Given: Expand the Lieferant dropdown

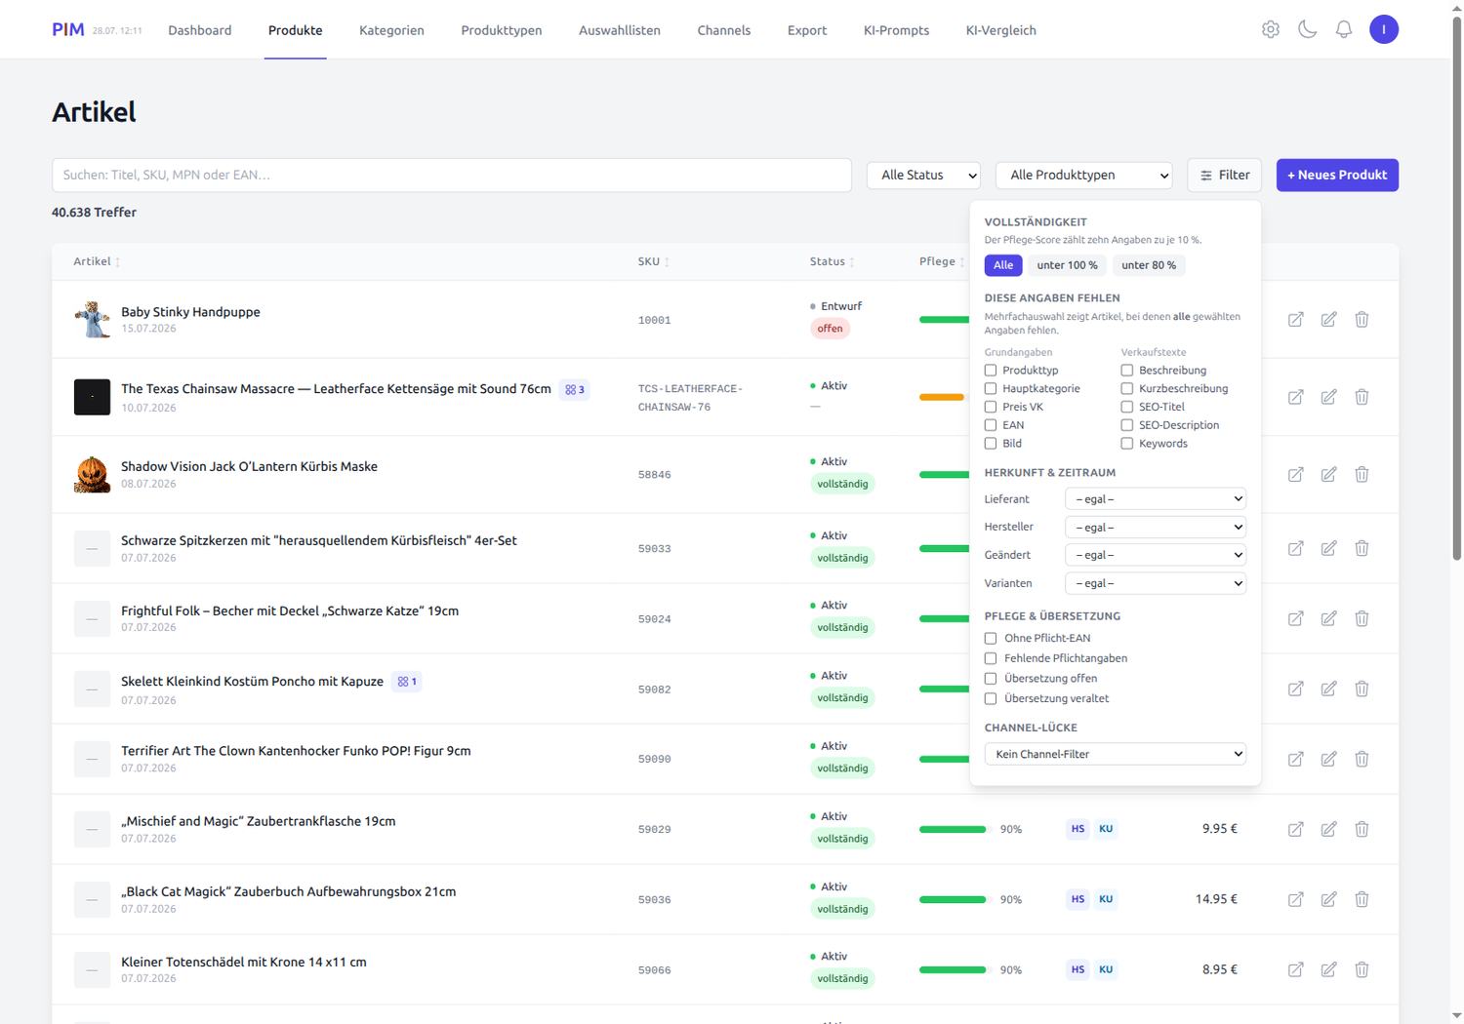Looking at the screenshot, I should (x=1157, y=499).
